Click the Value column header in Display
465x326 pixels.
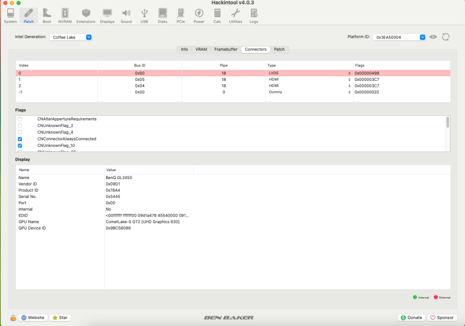tap(149, 170)
